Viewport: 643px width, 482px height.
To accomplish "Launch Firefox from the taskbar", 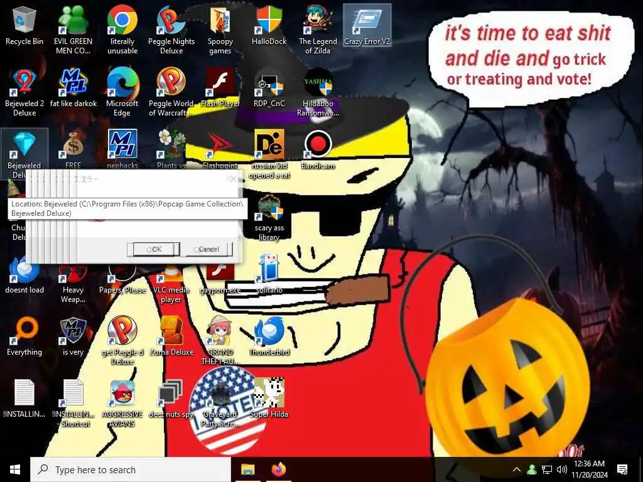I will [279, 469].
